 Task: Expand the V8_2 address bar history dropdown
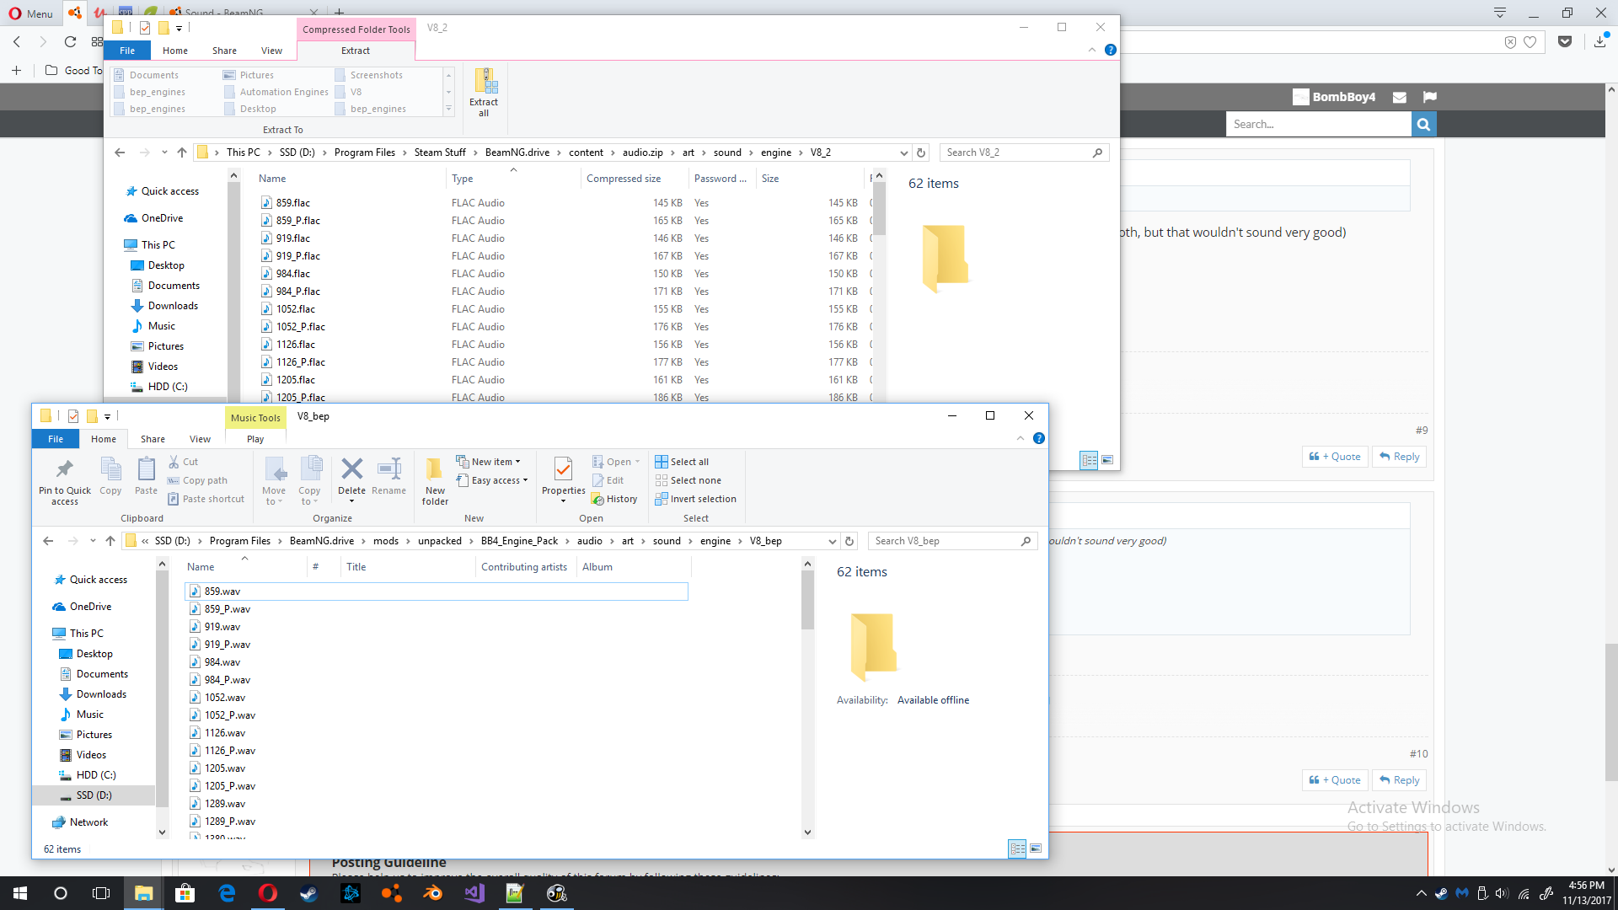pos(904,153)
